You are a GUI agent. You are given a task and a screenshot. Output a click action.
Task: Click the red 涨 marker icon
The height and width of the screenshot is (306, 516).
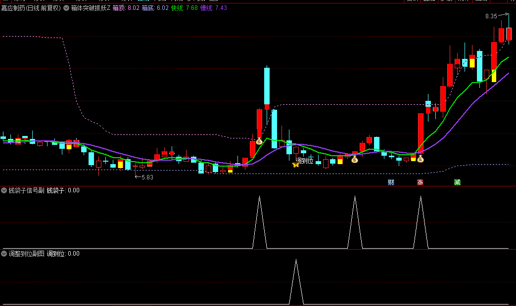(420, 182)
